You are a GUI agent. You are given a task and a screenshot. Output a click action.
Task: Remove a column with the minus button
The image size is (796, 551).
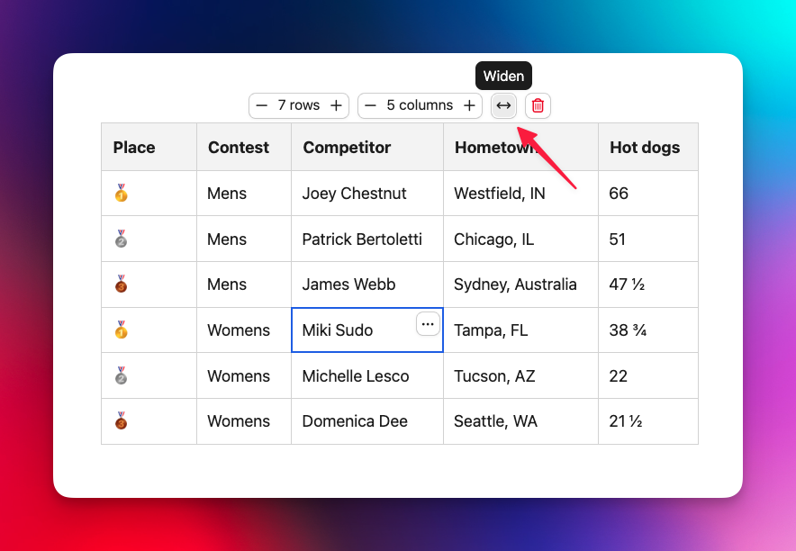pos(371,105)
